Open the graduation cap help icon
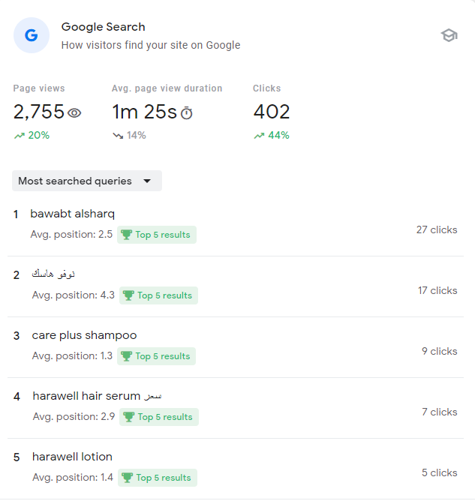The width and height of the screenshot is (475, 501). [449, 35]
